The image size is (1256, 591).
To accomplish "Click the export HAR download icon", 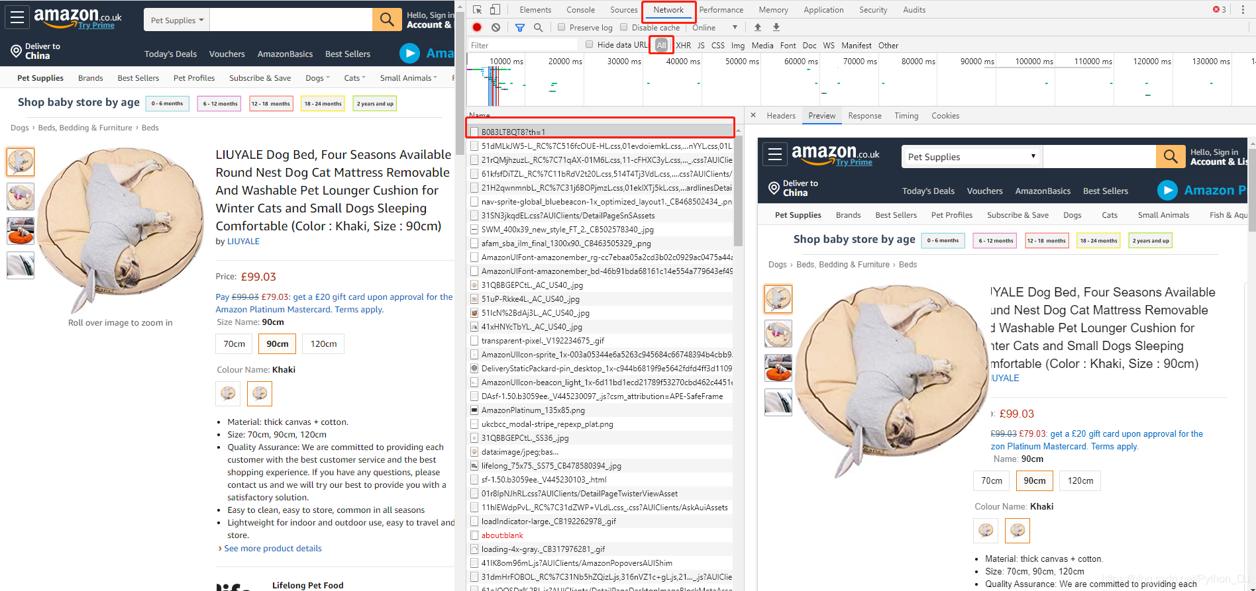I will [776, 27].
